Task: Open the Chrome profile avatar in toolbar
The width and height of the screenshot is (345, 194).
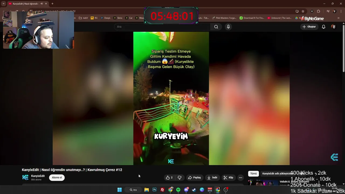Action: 334,11
